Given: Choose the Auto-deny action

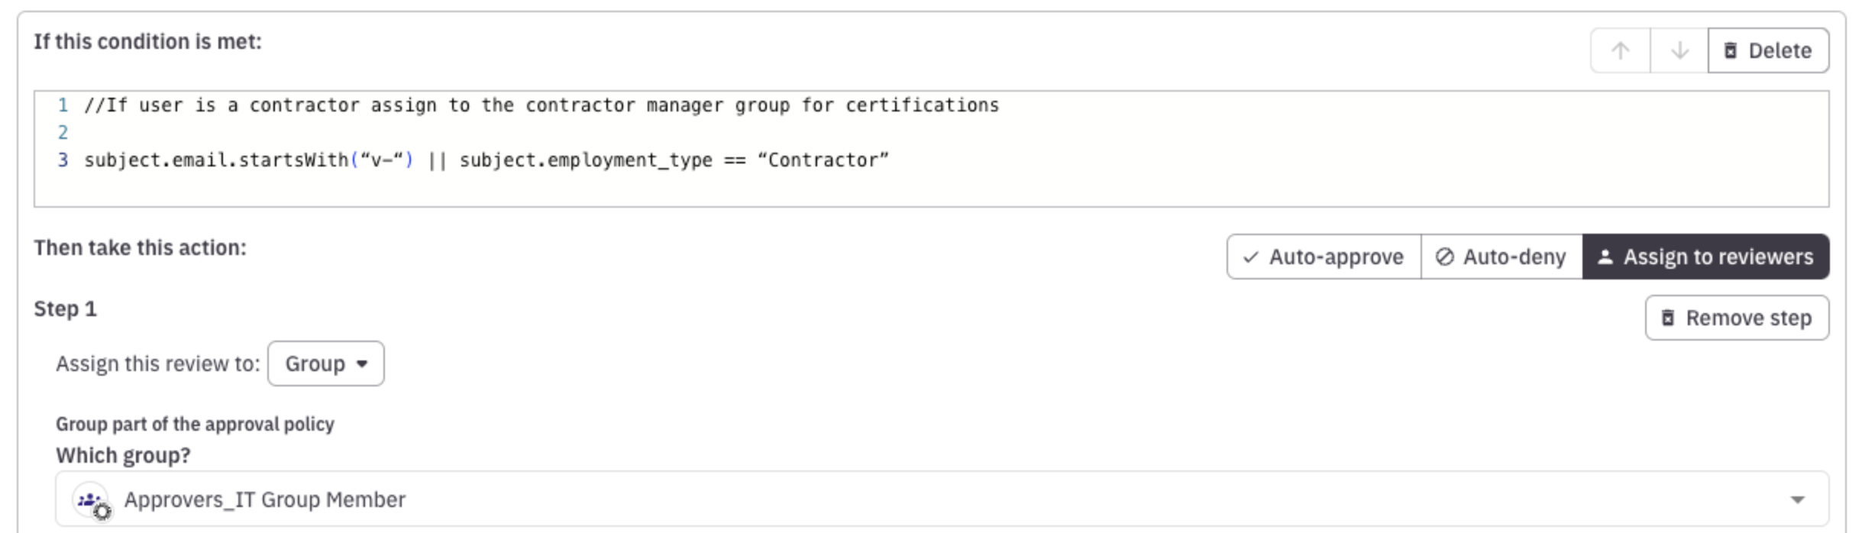Looking at the screenshot, I should tap(1502, 257).
